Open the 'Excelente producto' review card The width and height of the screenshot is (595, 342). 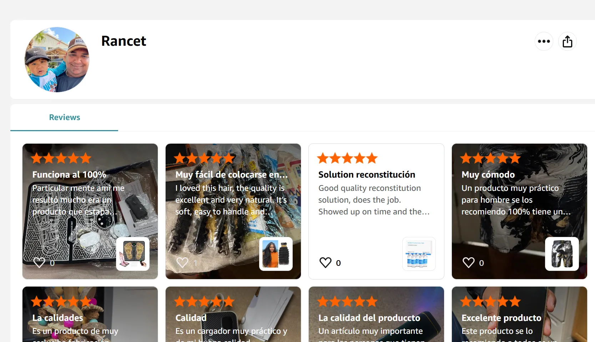501,318
